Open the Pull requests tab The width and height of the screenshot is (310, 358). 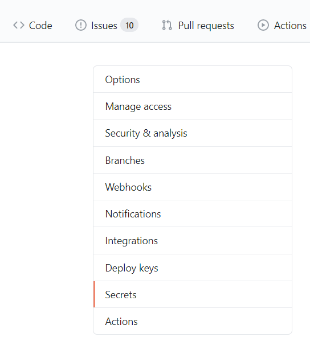(x=198, y=26)
